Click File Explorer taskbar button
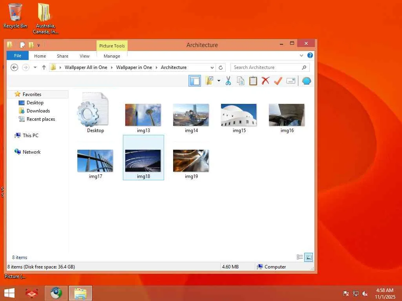Screen dimensions: 402x301 tap(80, 293)
